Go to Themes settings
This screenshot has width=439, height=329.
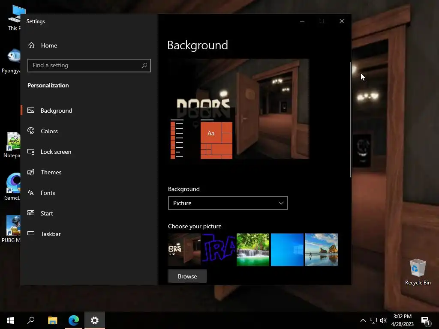tap(90, 172)
